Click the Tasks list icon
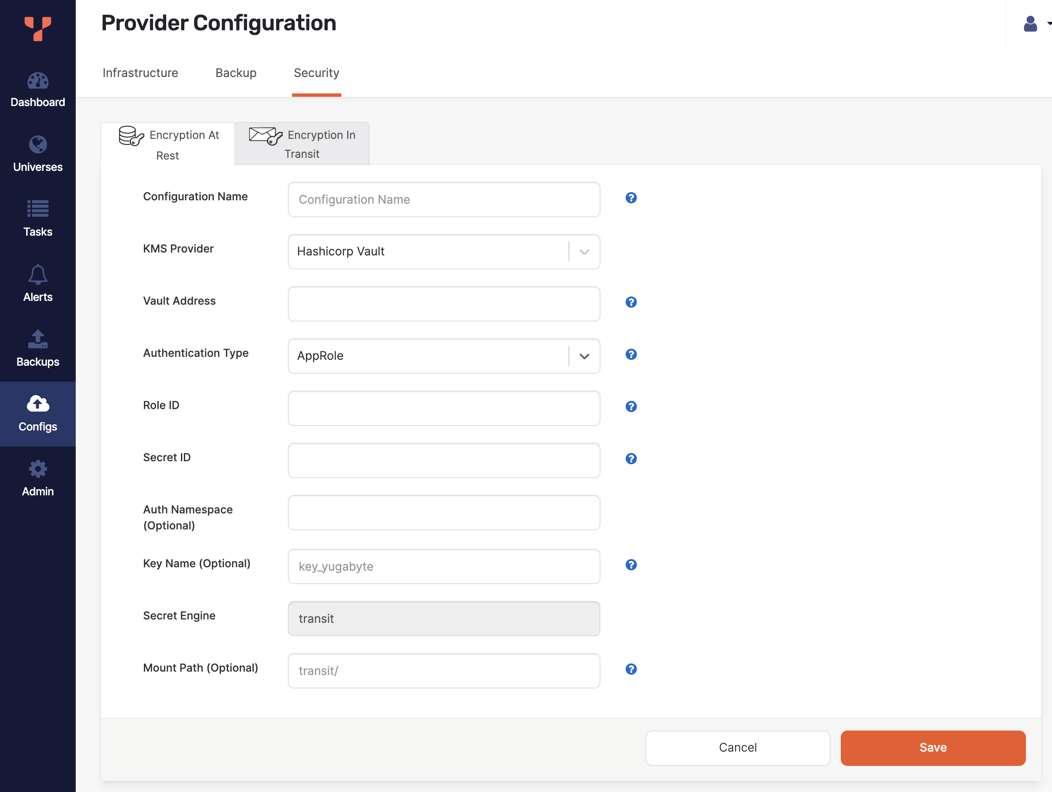 click(37, 210)
